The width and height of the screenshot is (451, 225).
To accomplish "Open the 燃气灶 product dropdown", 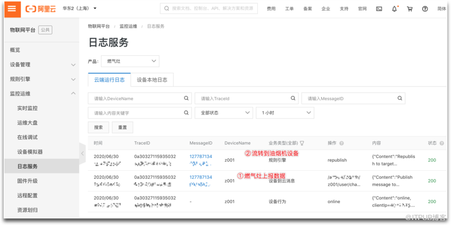I will (x=130, y=61).
